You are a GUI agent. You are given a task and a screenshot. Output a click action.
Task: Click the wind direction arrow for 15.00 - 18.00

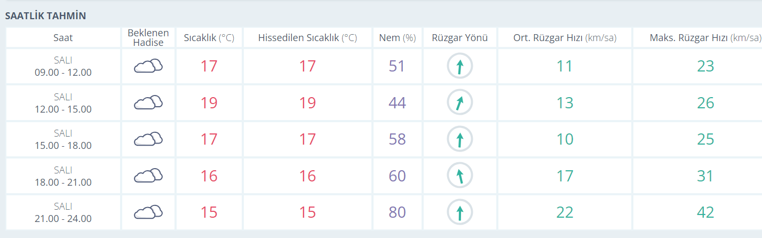click(x=459, y=139)
